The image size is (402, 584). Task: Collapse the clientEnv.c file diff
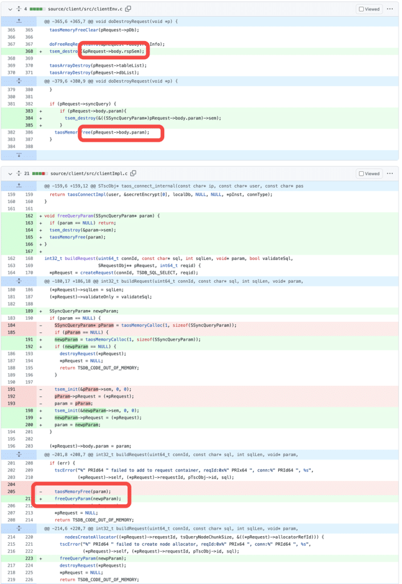pos(8,9)
